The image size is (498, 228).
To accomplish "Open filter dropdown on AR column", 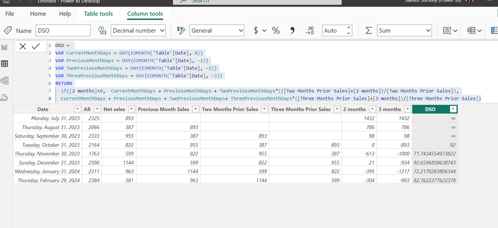I will click(97, 109).
